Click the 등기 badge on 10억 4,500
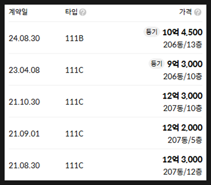 click(152, 32)
